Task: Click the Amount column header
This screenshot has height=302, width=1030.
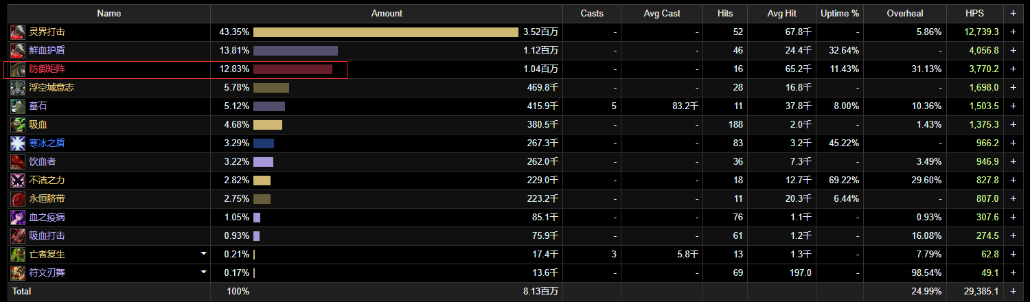Action: 387,14
